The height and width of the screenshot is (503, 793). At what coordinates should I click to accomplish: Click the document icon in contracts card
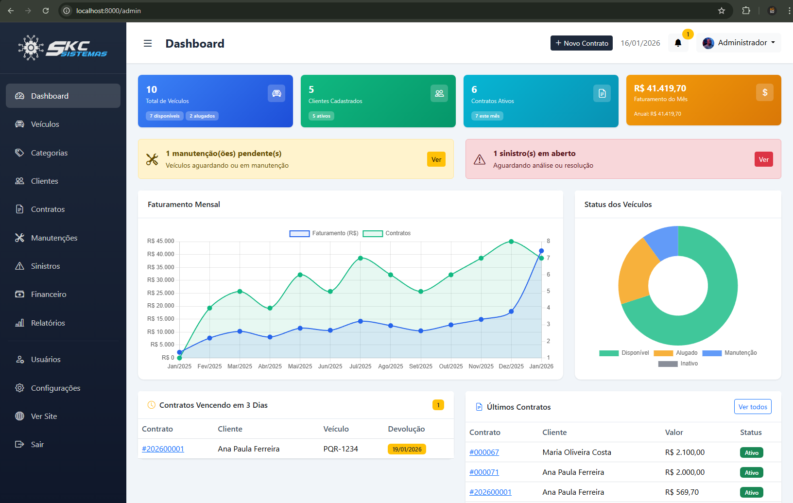[602, 93]
